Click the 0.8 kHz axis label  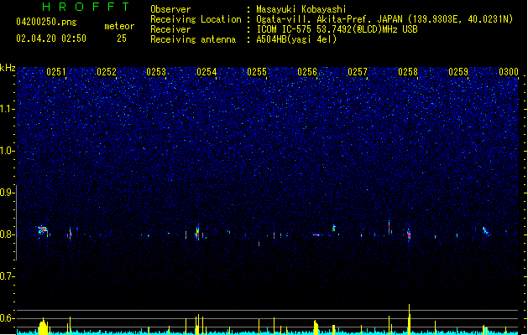pyautogui.click(x=7, y=234)
